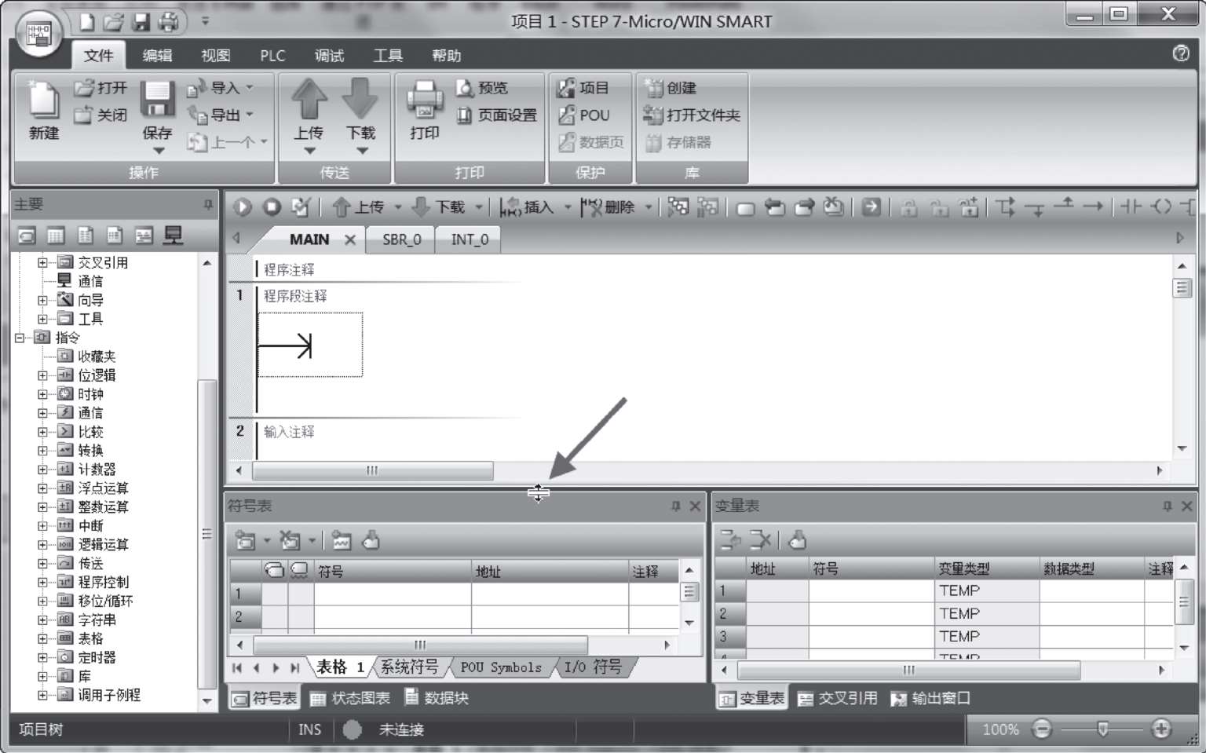Click the Upload (上传) arrow in ribbon
1206x753 pixels.
309,99
